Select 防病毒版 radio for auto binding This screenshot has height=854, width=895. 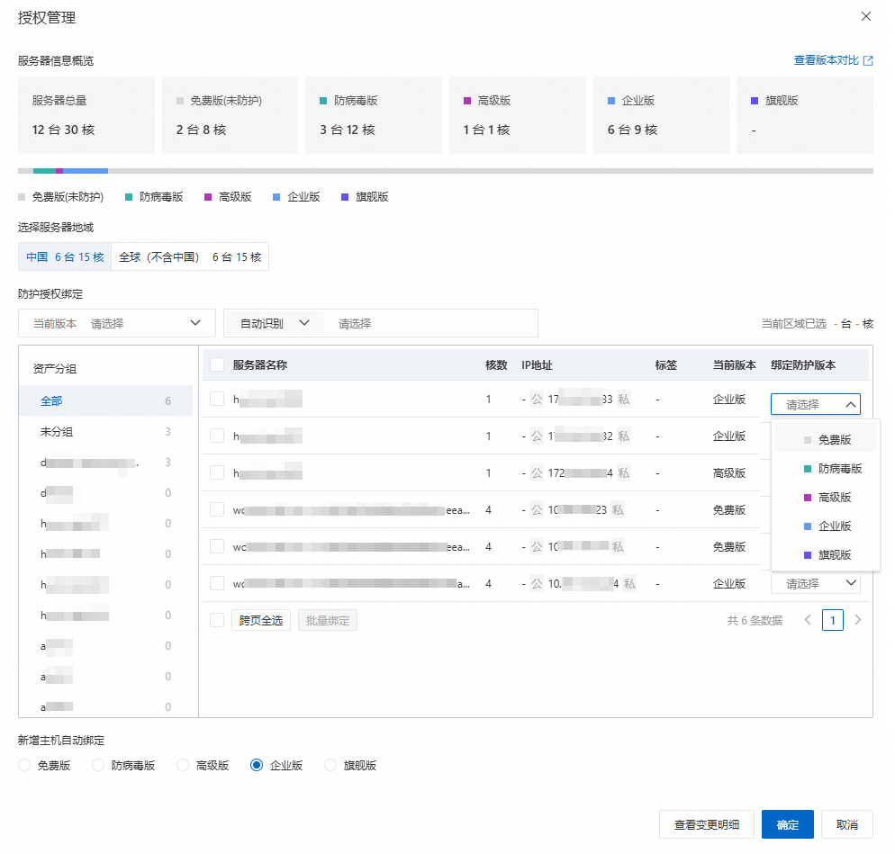(x=98, y=765)
